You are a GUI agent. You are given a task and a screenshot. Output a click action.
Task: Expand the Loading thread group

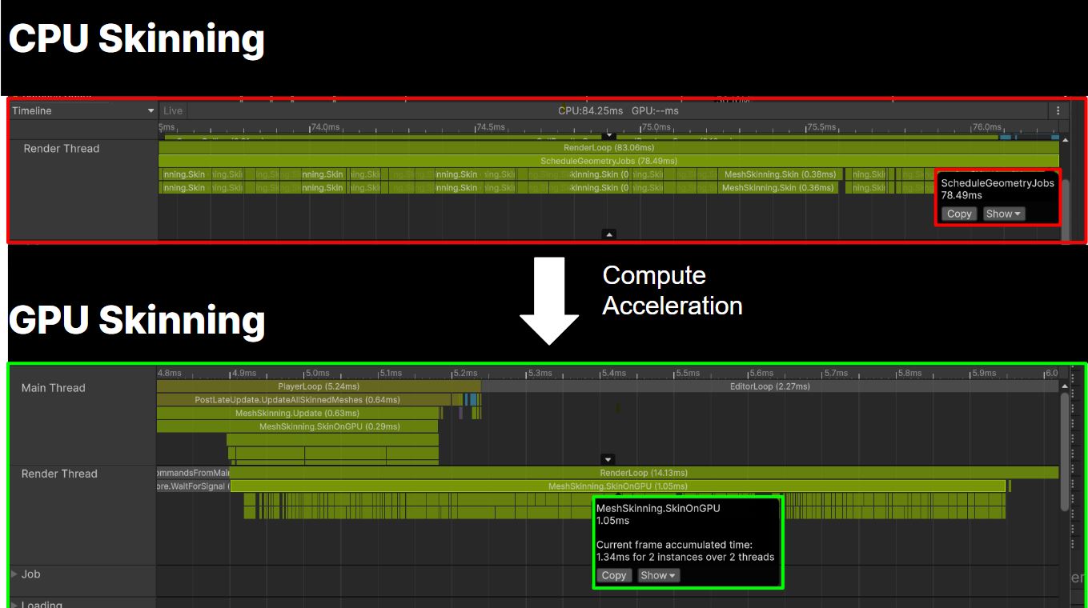[x=14, y=605]
